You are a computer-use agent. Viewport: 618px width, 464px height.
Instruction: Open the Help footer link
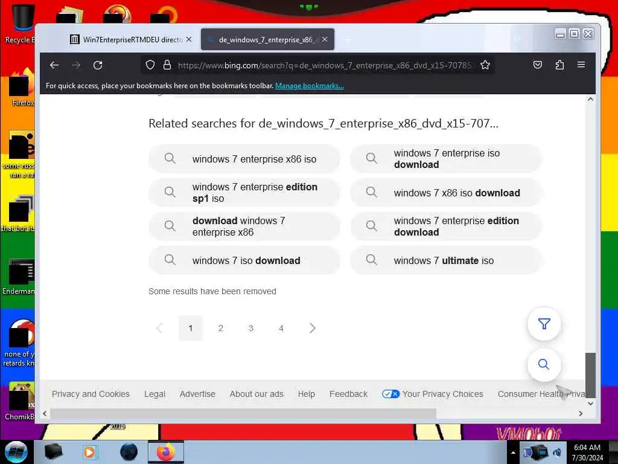click(x=306, y=394)
